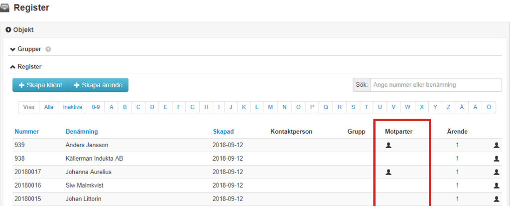
Task: Click the rightmost person icon in row 939
Action: [496, 145]
